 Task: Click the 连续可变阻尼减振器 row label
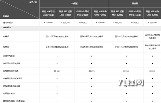click(12, 63)
